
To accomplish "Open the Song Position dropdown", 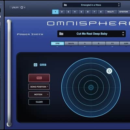I will [x=39, y=87].
